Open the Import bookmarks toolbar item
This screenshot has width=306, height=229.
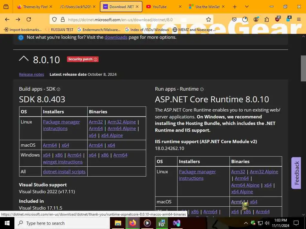click(x=23, y=30)
